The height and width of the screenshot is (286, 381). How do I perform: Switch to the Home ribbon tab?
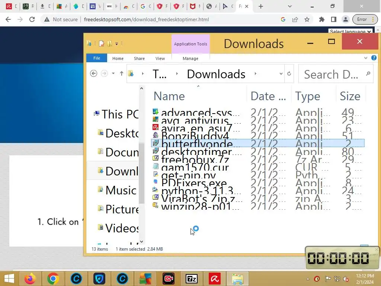[118, 58]
